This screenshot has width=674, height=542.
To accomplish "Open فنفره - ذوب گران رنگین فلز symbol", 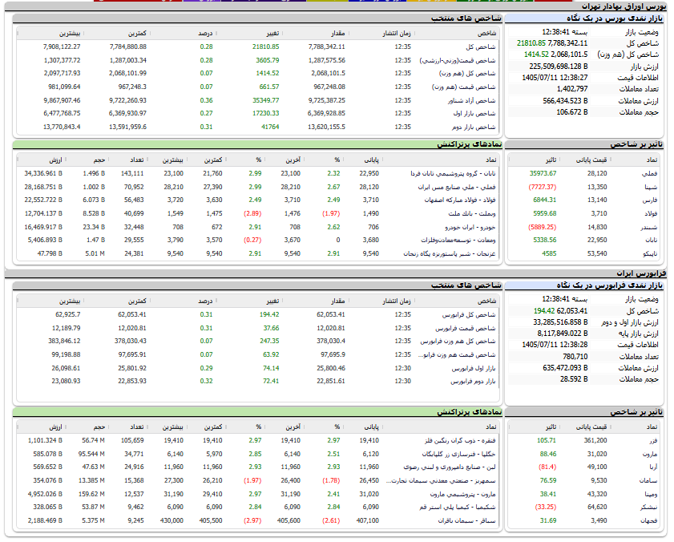I will click(x=460, y=440).
